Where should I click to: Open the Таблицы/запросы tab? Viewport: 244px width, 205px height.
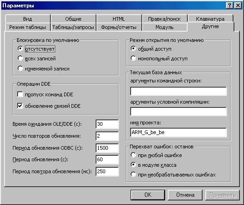(73, 27)
